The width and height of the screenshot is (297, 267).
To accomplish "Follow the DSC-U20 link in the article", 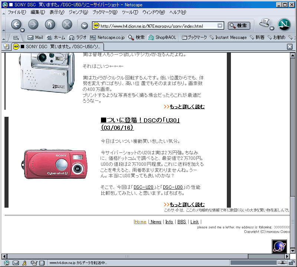I will click(143, 187).
